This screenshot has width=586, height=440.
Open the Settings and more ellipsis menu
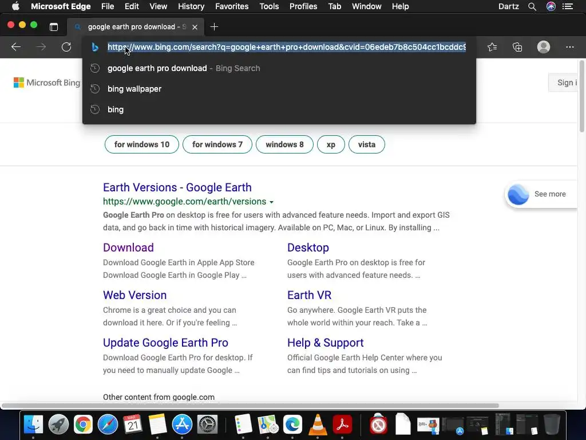[x=569, y=47]
